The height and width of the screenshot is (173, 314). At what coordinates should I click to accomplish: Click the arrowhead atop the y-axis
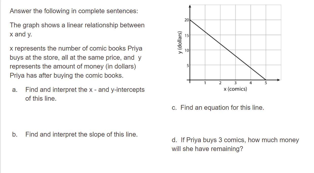(x=190, y=6)
